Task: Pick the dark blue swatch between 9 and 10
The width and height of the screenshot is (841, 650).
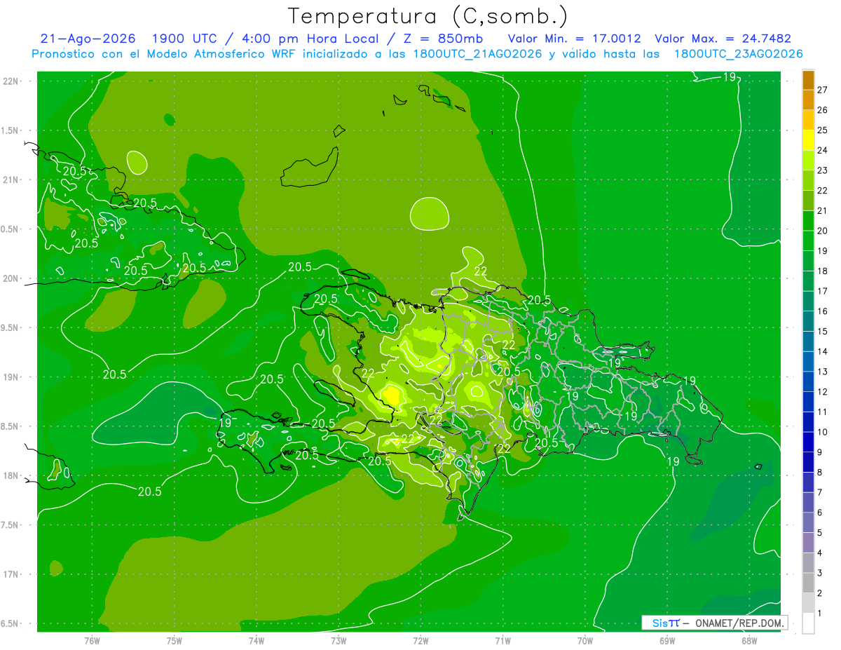Action: 808,442
